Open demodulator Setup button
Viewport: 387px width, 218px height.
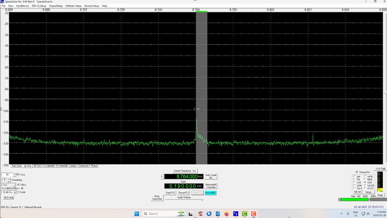[369, 192]
